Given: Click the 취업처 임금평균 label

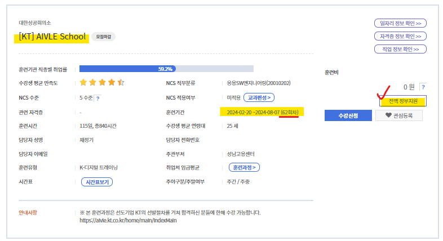Looking at the screenshot, I should click(x=183, y=168).
